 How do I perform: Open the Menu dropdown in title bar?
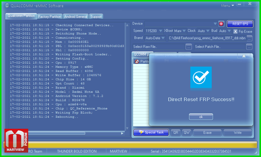pos(227,6)
